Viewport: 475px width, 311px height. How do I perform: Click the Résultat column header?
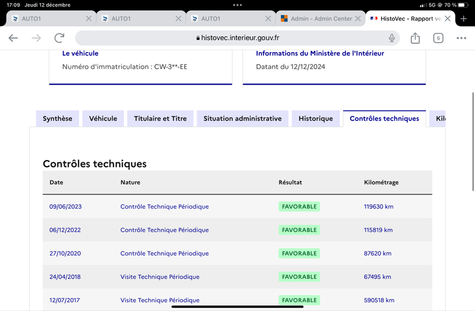click(290, 182)
